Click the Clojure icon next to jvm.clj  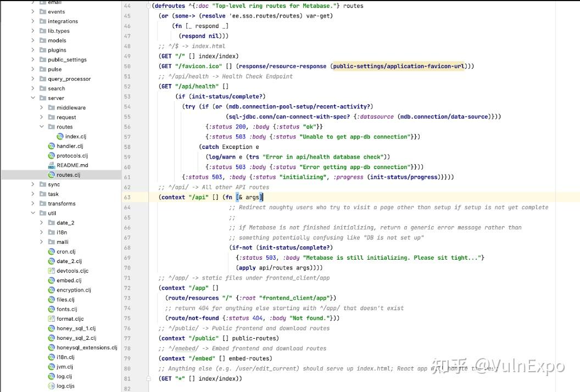tap(52, 367)
